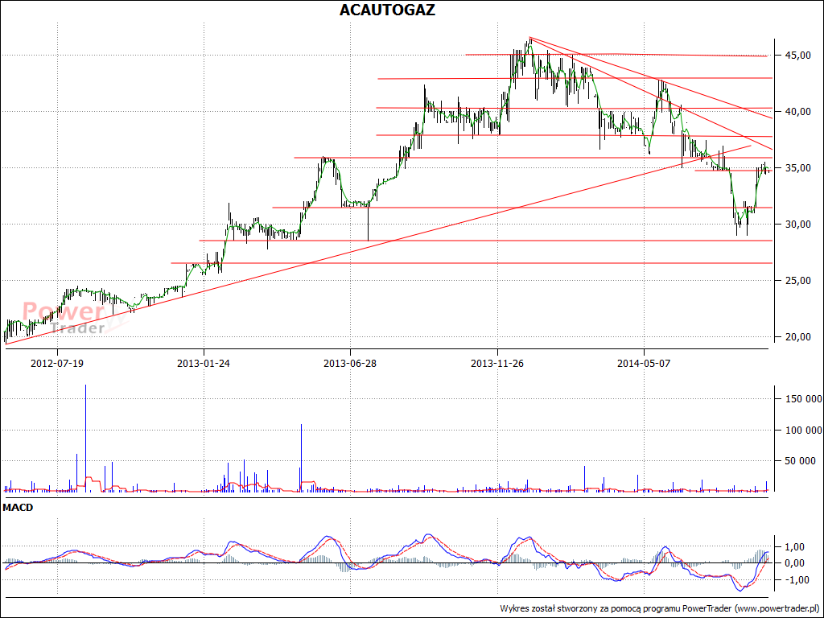824x618 pixels.
Task: Click the 100 000 volume axis label
Action: click(804, 431)
